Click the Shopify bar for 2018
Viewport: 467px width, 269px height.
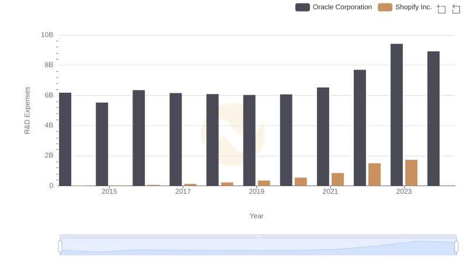point(227,184)
